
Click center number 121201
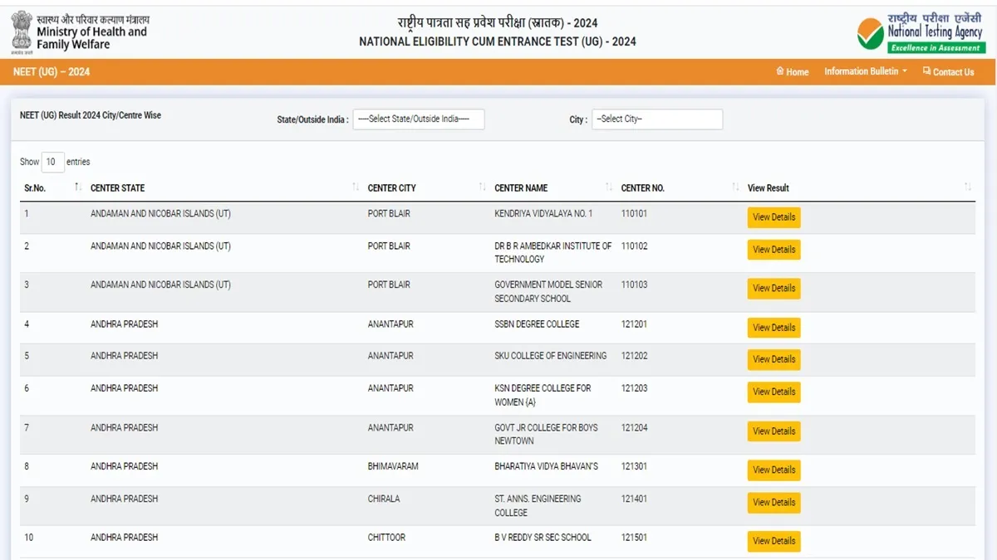[634, 324]
